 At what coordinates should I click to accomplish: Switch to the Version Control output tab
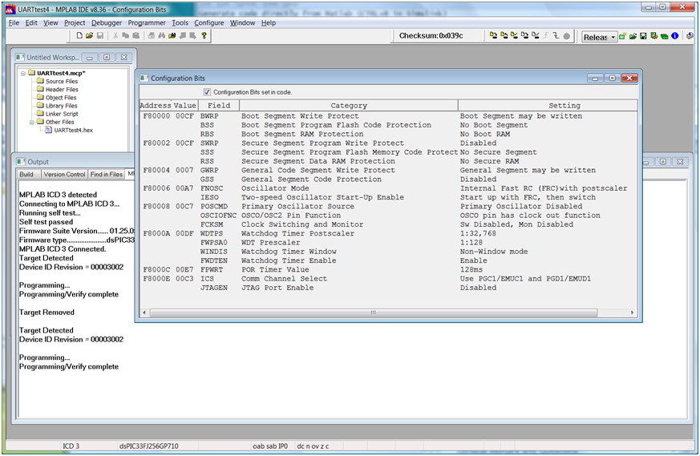click(64, 174)
